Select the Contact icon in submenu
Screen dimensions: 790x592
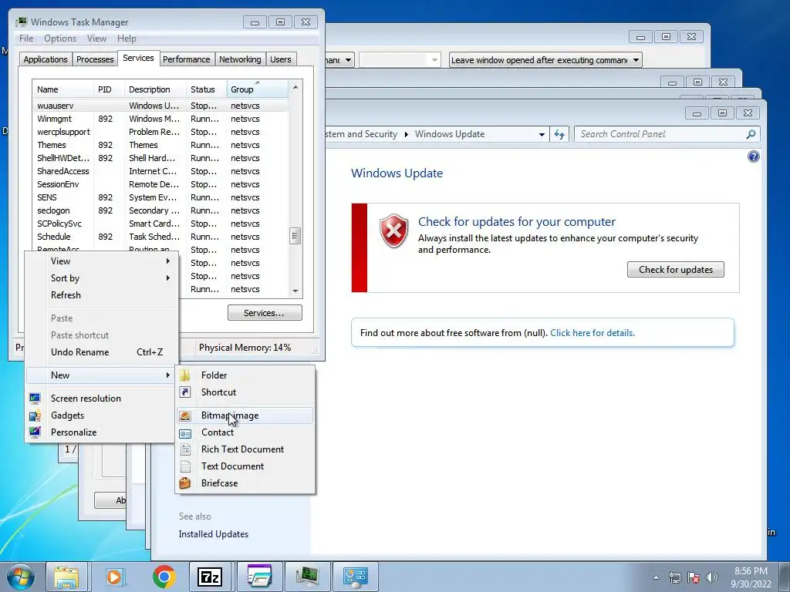pos(185,433)
